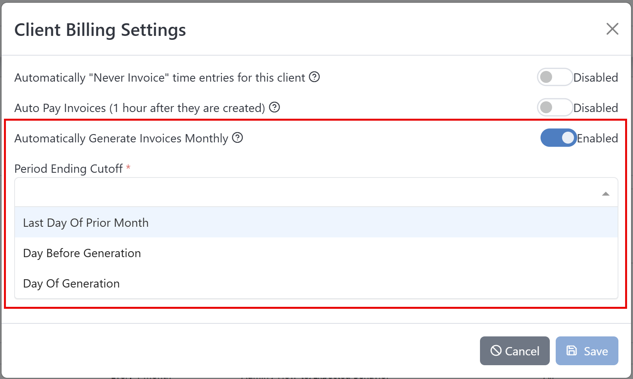The height and width of the screenshot is (379, 633).
Task: Click the red asterisk beside Period Ending Cutoff
Action: click(x=128, y=168)
